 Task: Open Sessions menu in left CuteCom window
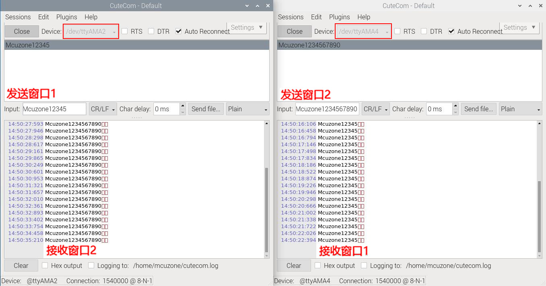coord(18,17)
